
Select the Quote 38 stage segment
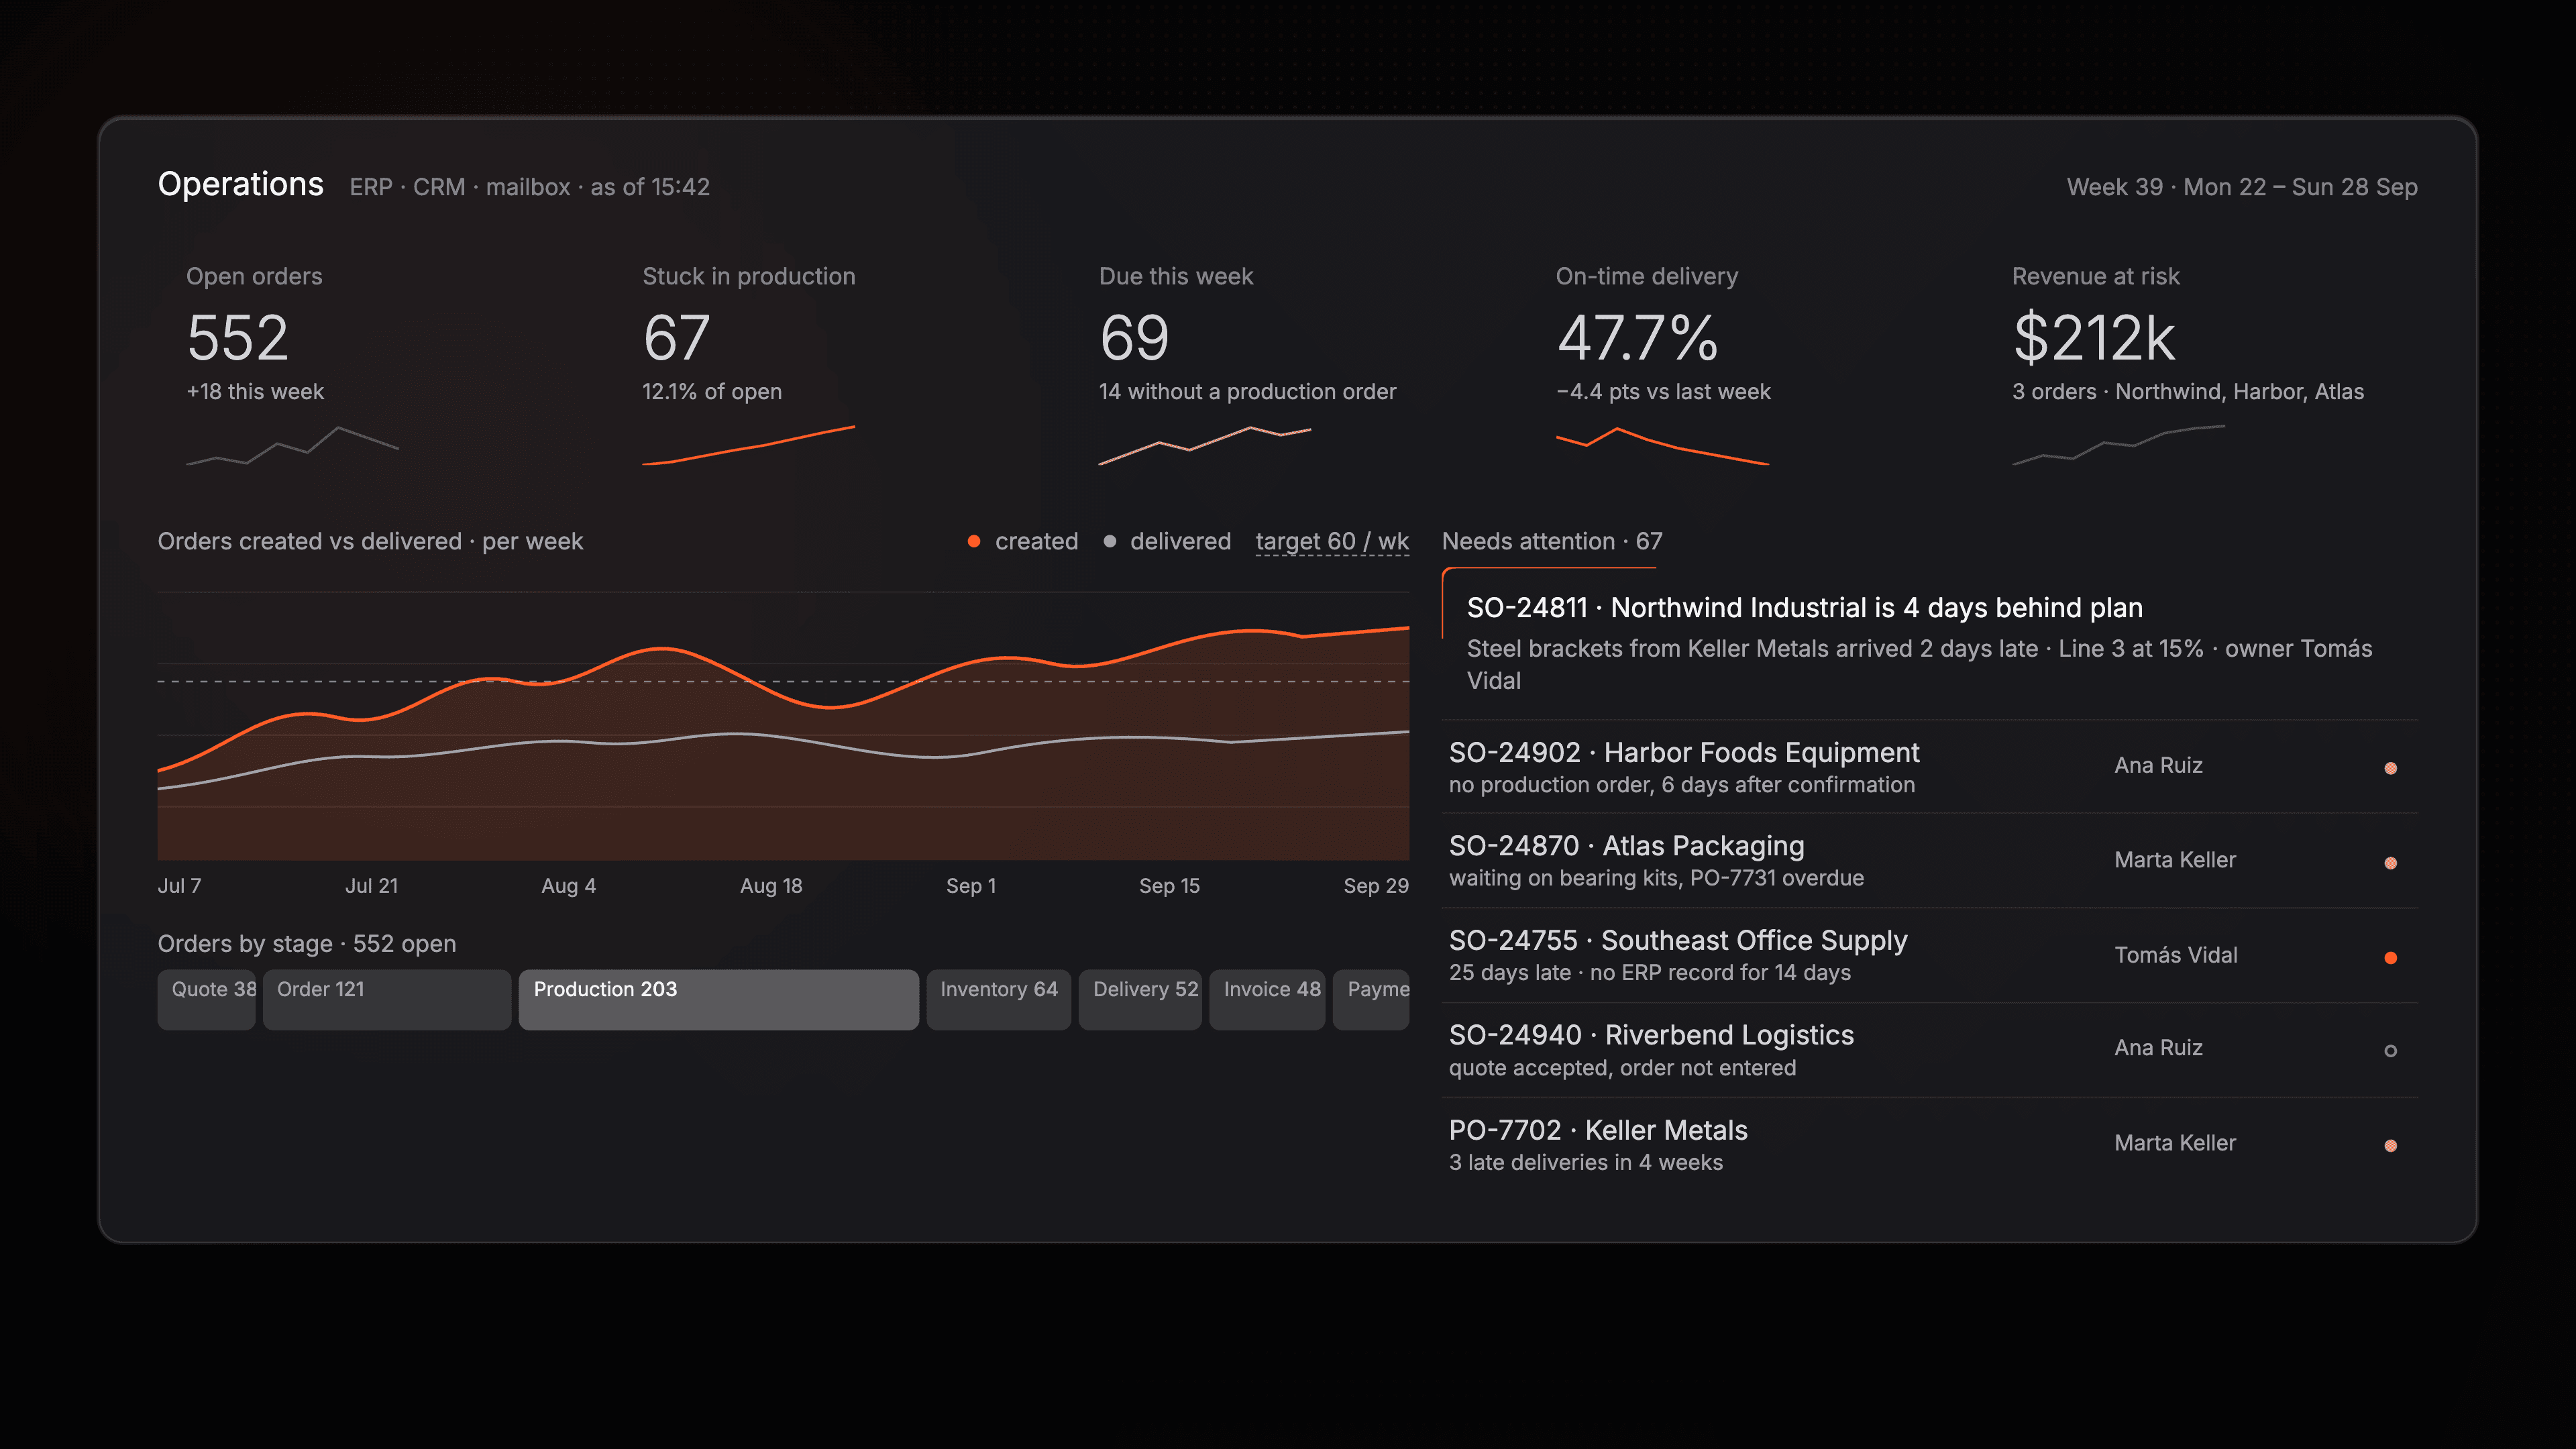[206, 999]
